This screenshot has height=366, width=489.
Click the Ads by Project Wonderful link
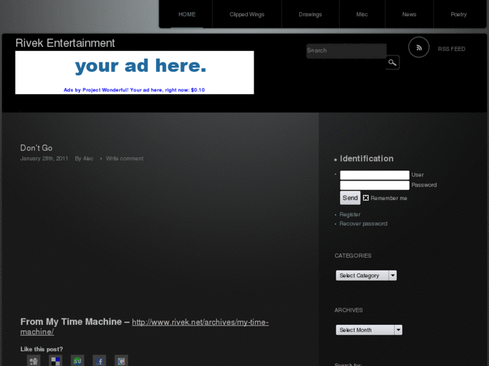(x=134, y=90)
